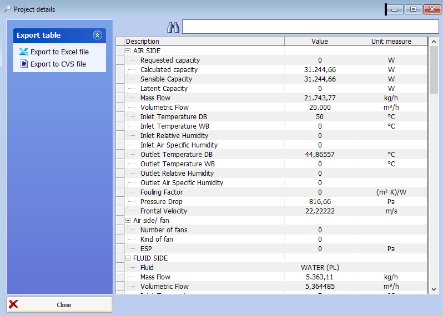Viewport: 443px width, 316px height.
Task: Collapse the Export table panel chevron
Action: click(x=98, y=35)
